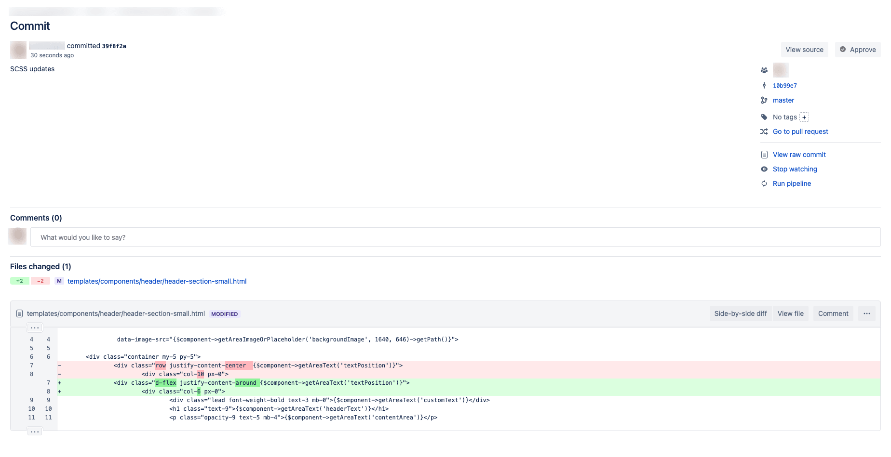
Task: Click the shuffle icon beside Go to pull request
Action: (x=764, y=131)
